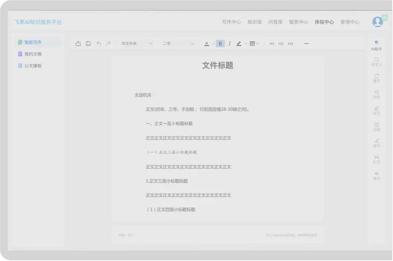
Task: Click the 飞享AI知识服务平台 logo text
Action: pyautogui.click(x=38, y=22)
